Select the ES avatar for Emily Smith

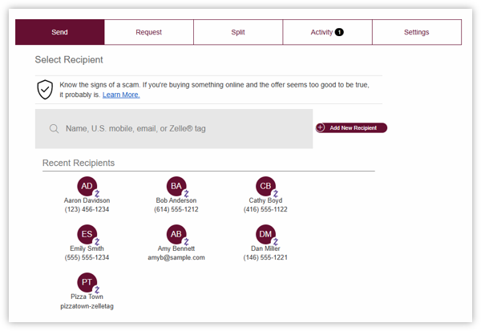87,234
